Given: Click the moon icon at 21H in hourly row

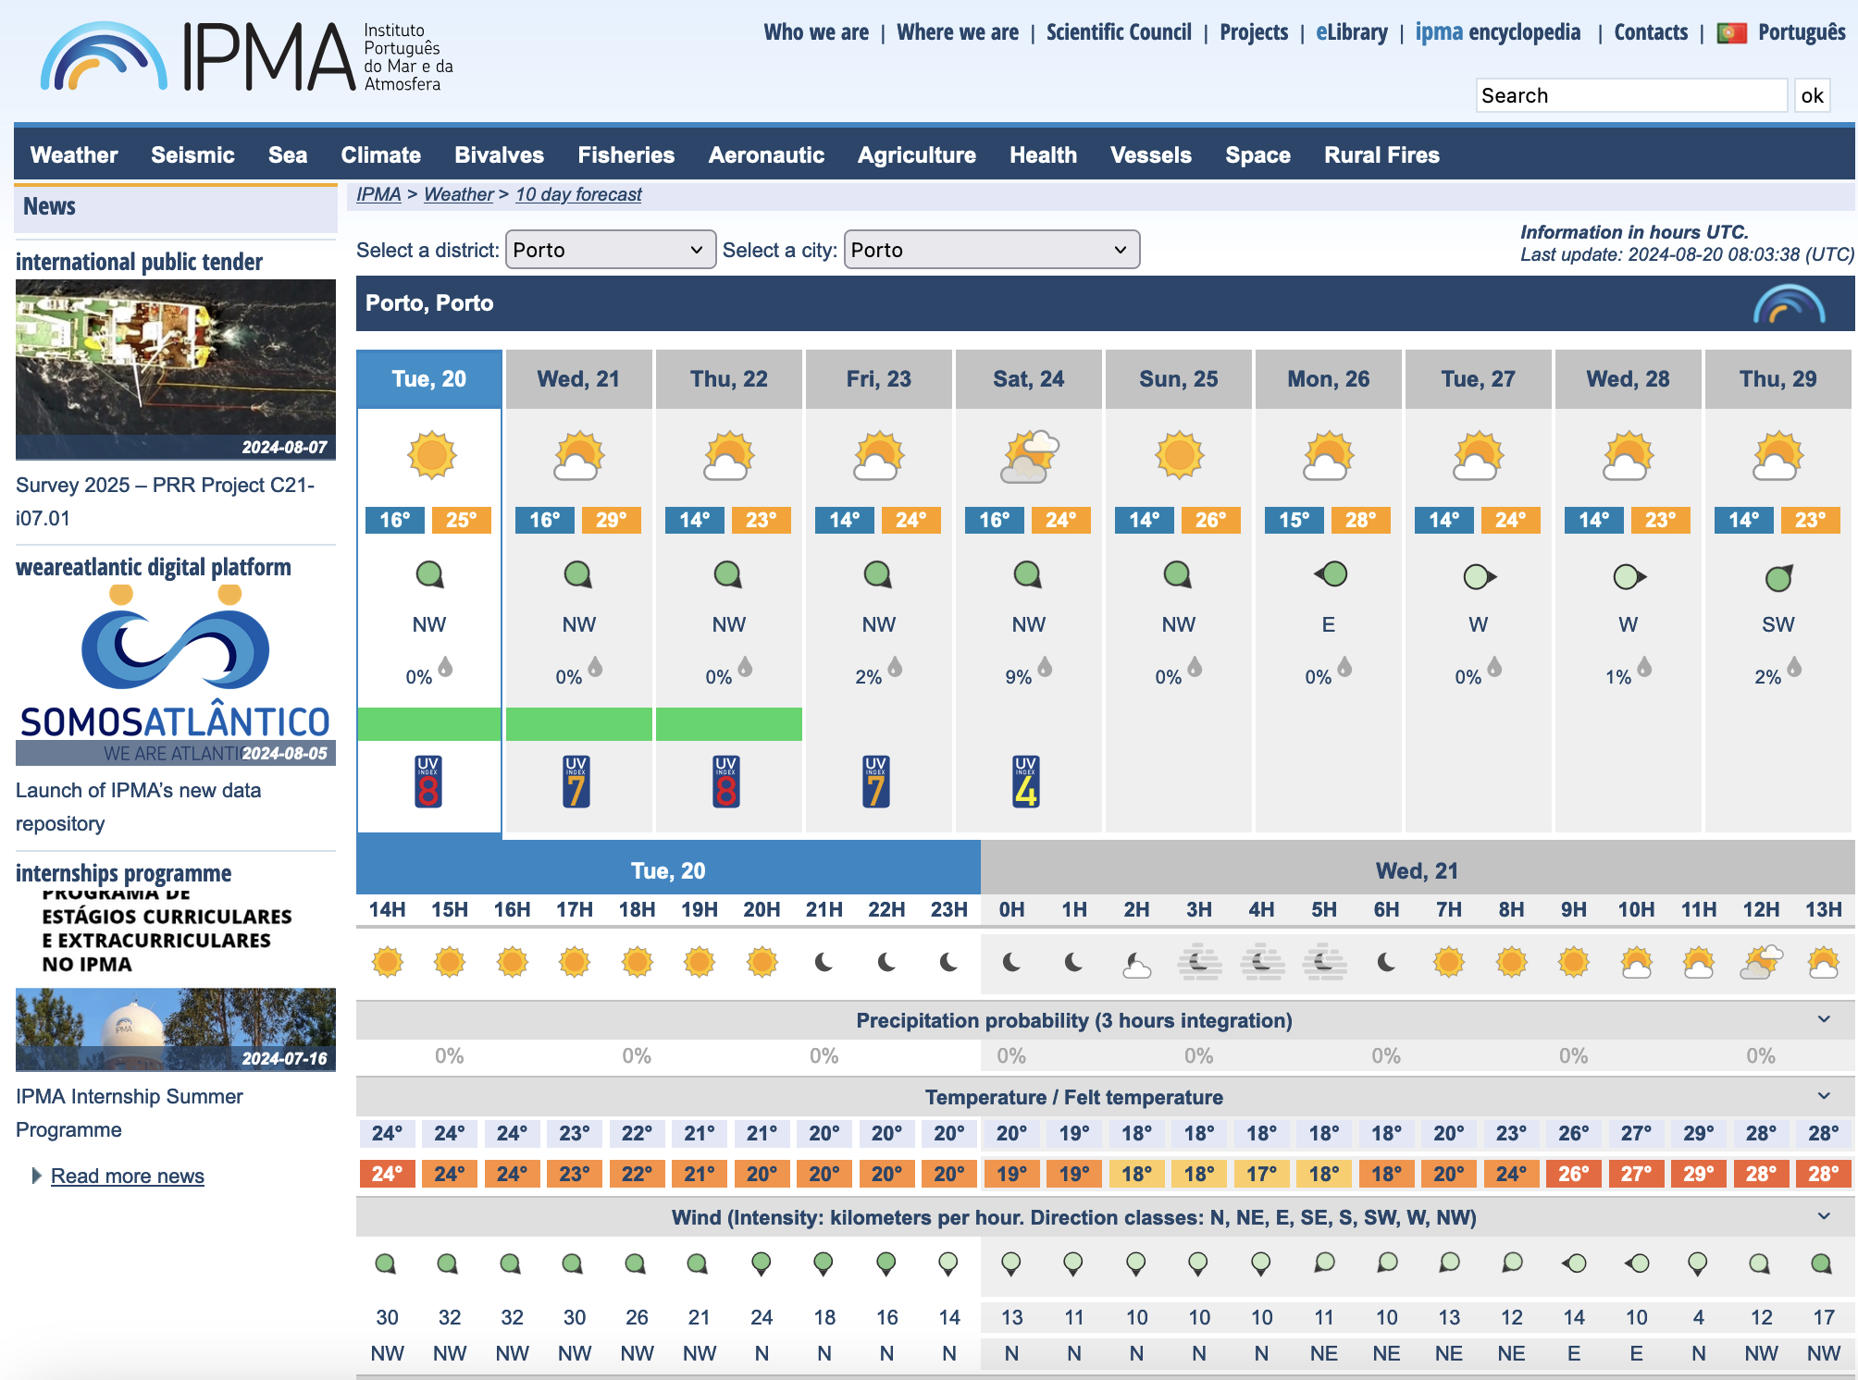Looking at the screenshot, I should (x=824, y=962).
